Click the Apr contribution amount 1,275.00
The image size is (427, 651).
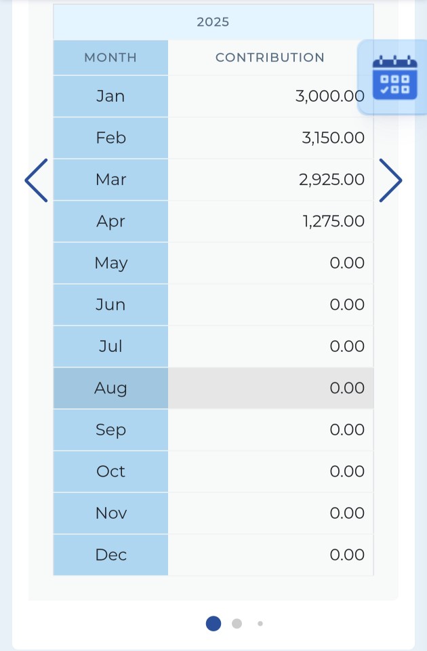(333, 221)
